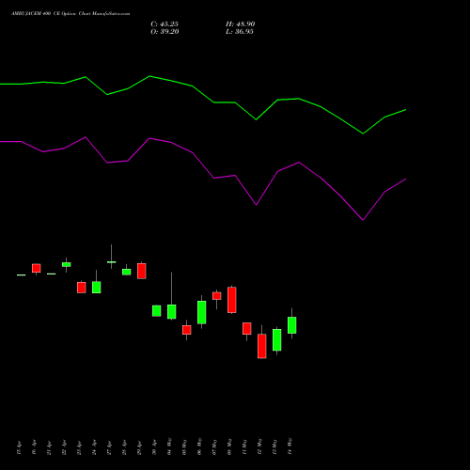Click the 15 Apr date label
Viewport: 470px width, 470px height.
pyautogui.click(x=19, y=447)
